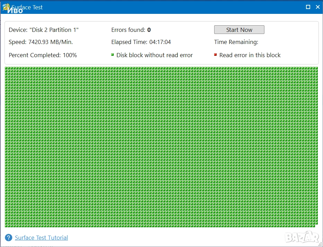Image resolution: width=323 pixels, height=247 pixels.
Task: Click the red read-error legend square
Action: [216, 55]
